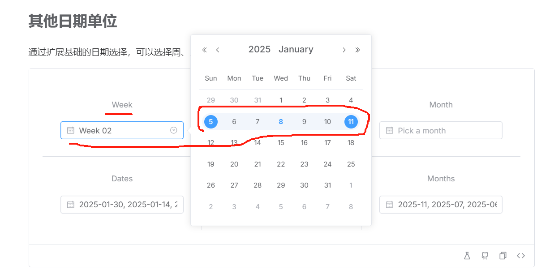Pick day 8 highlighted as today
This screenshot has width=537, height=274.
pyautogui.click(x=281, y=122)
